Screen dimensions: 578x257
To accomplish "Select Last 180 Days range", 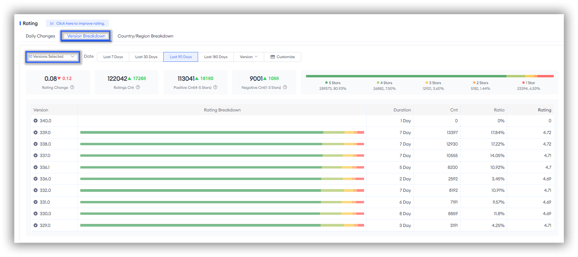I will tap(216, 57).
